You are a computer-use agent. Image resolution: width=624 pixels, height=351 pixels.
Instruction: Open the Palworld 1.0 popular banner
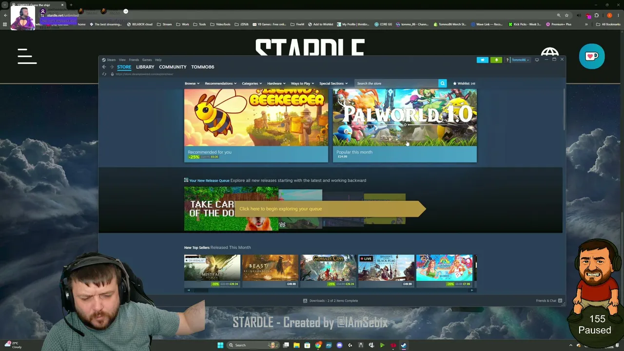[x=405, y=126]
